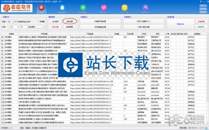This screenshot has height=130, width=209.
Task: Click the maximum price input field
Action: click(23, 27)
